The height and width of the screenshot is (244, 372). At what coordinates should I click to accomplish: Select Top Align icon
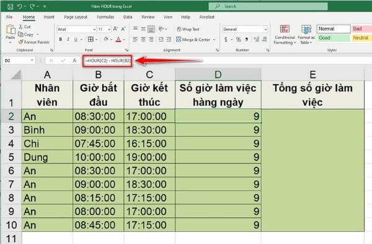tap(135, 29)
